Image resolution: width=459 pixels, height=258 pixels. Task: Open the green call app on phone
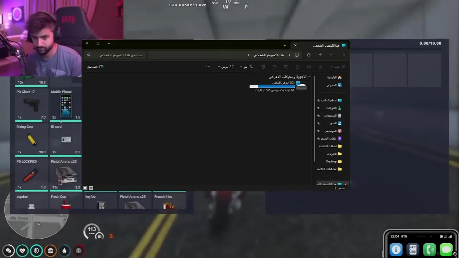pos(430,249)
